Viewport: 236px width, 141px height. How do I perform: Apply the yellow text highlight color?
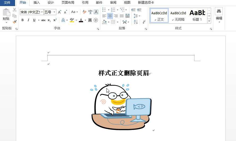72,20
